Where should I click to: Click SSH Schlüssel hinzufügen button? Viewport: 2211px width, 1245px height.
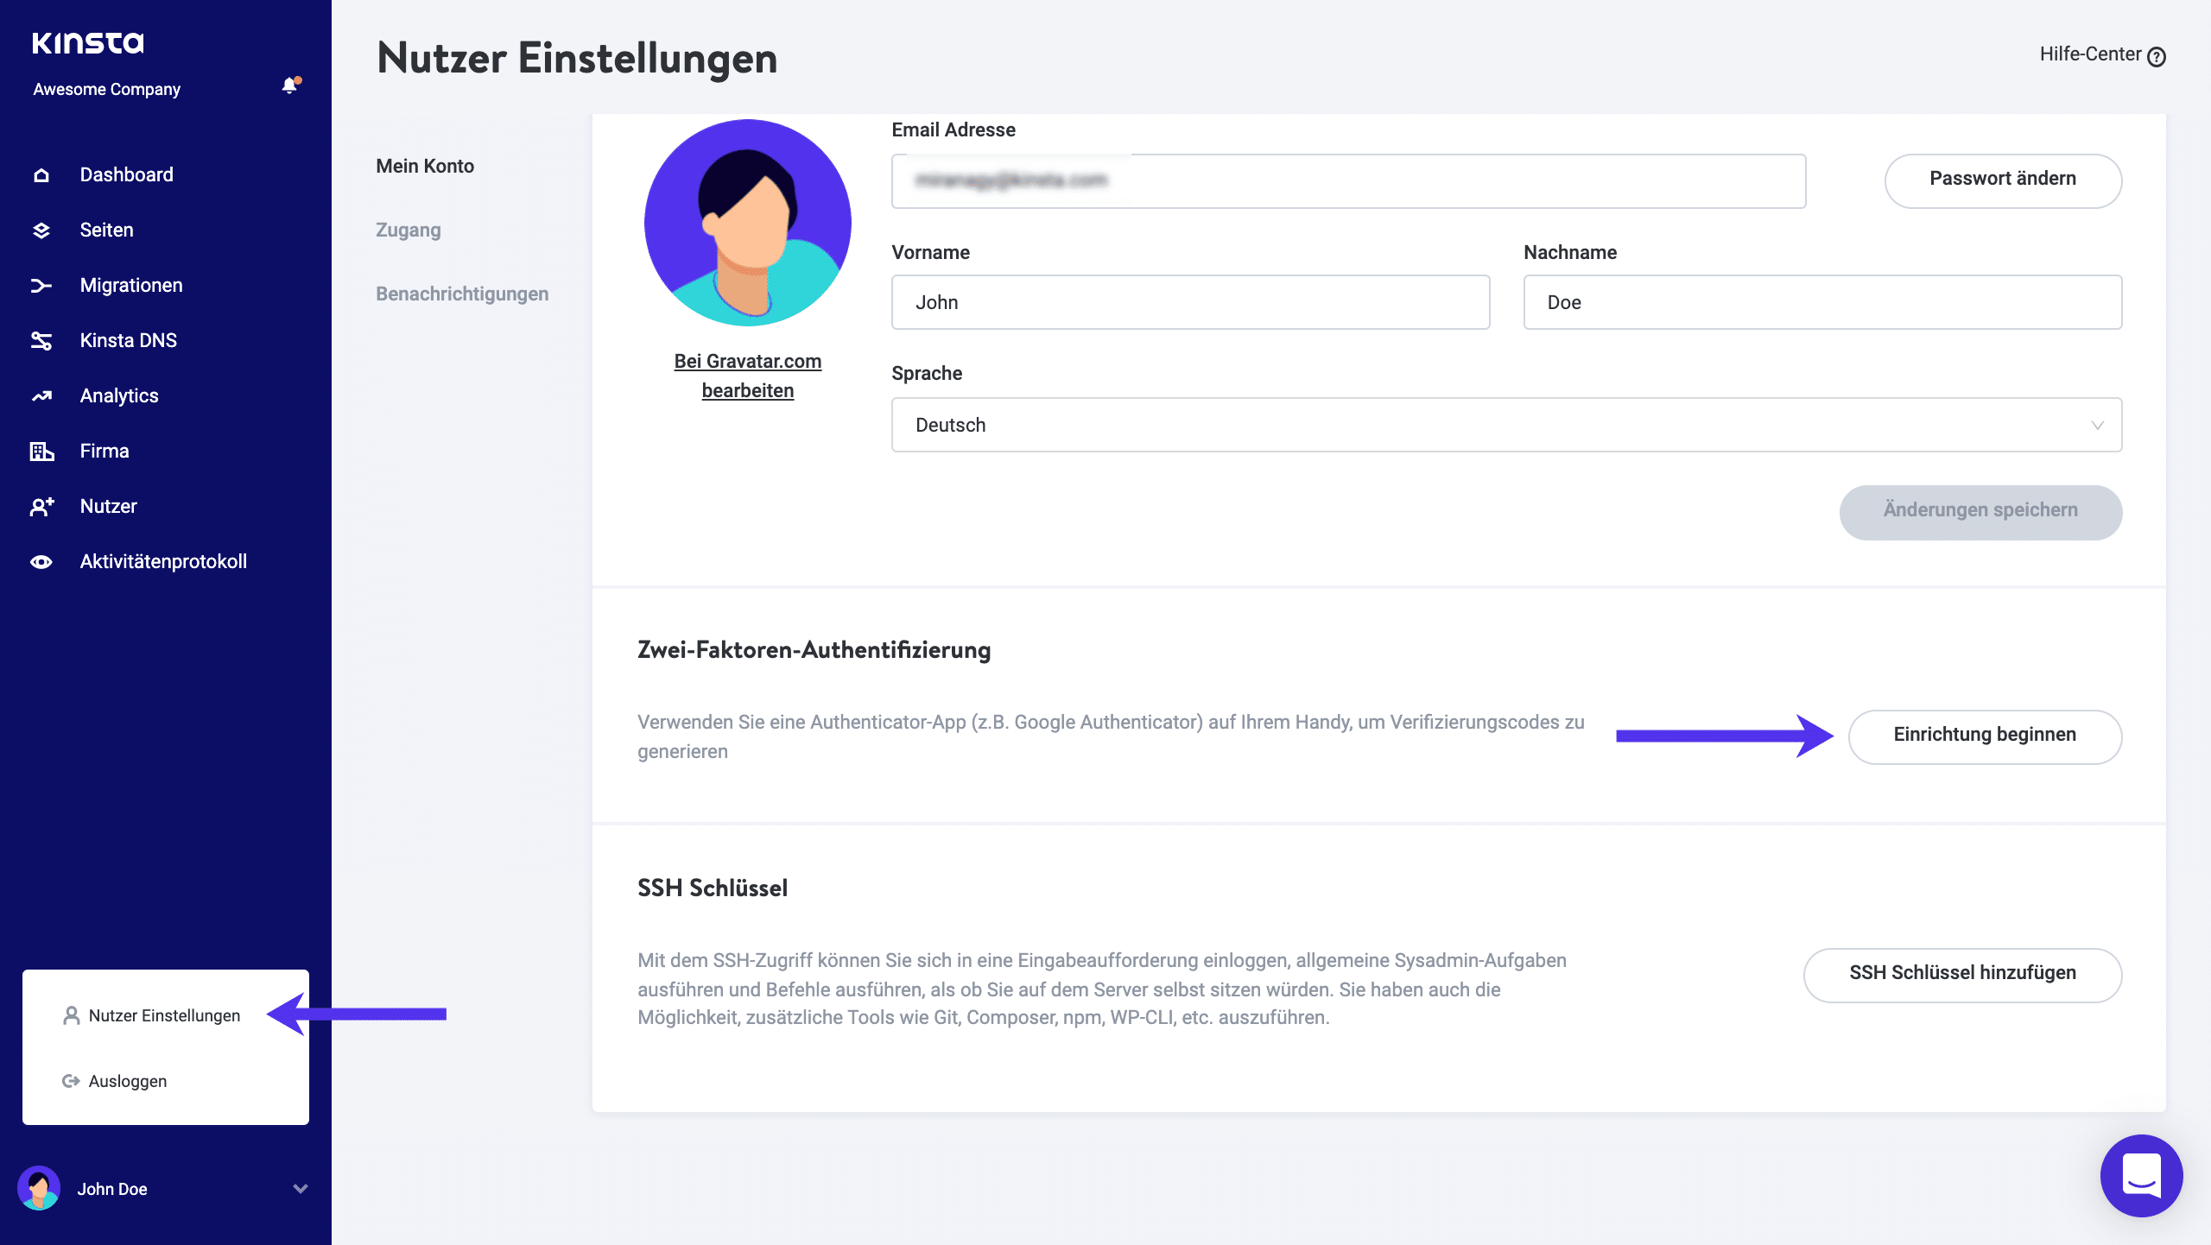1962,973
